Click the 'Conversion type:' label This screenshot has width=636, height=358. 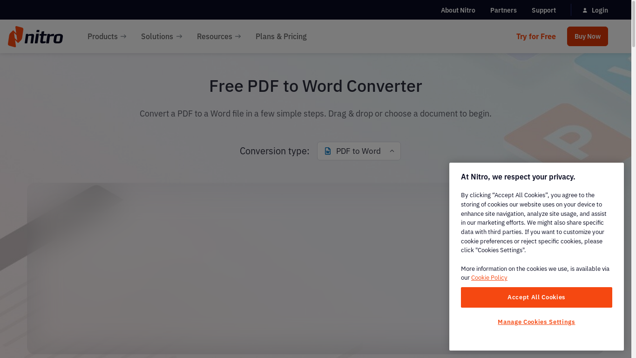[x=275, y=151]
